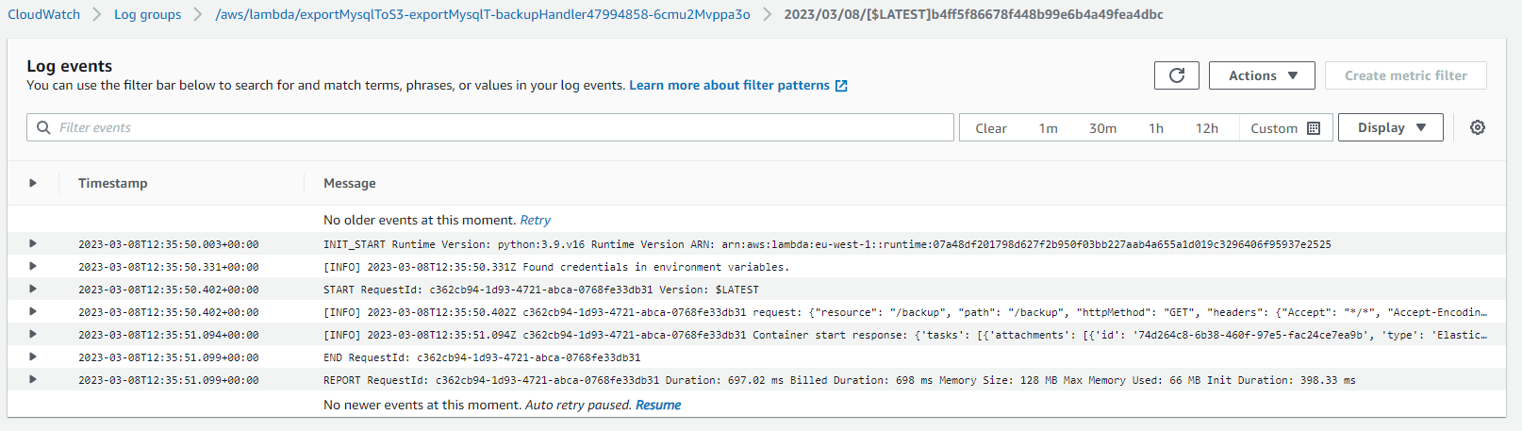
Task: Select timestamp 2023-03-08T12:35:50.003+00:00
Action: click(x=168, y=244)
